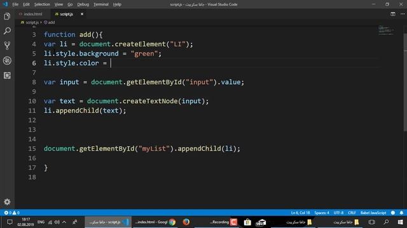
Task: Open the Microsoft Store taskbar icon
Action: (247, 222)
